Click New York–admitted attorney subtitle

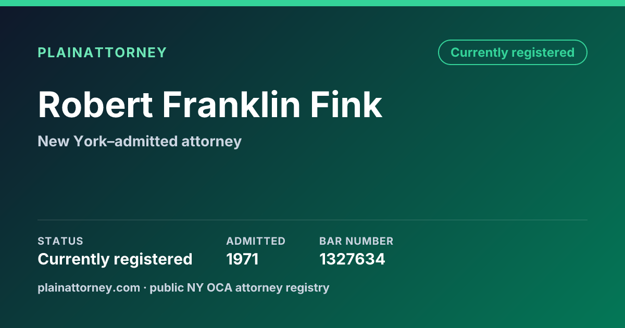click(140, 141)
